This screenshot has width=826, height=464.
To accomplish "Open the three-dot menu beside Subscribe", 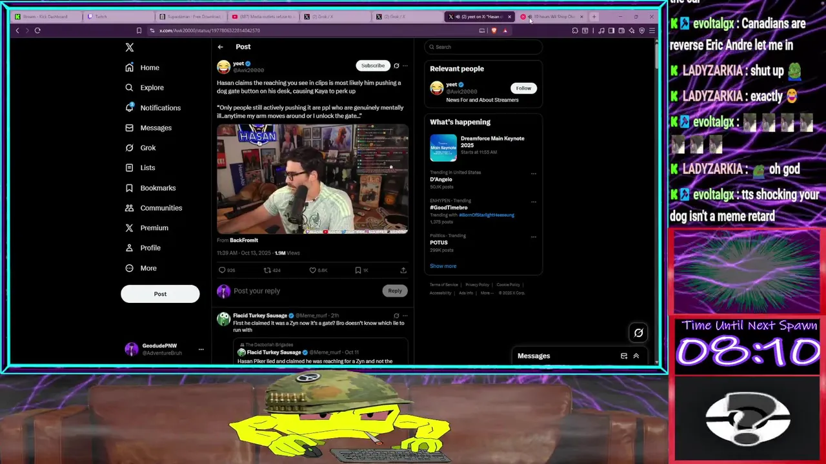I will point(405,66).
